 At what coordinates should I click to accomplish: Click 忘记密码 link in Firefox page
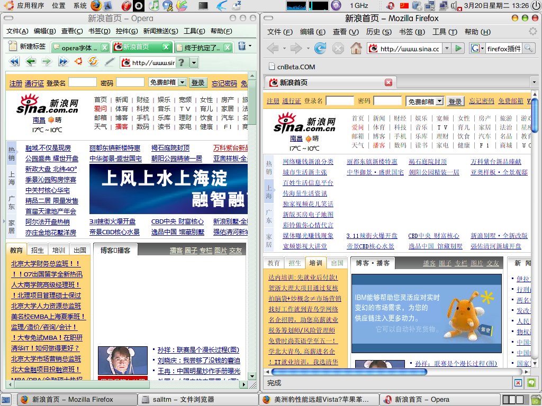coord(482,101)
